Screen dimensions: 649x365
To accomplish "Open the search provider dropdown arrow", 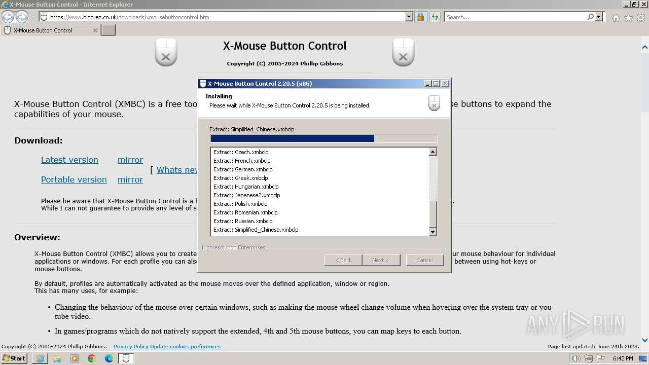I will [x=599, y=17].
